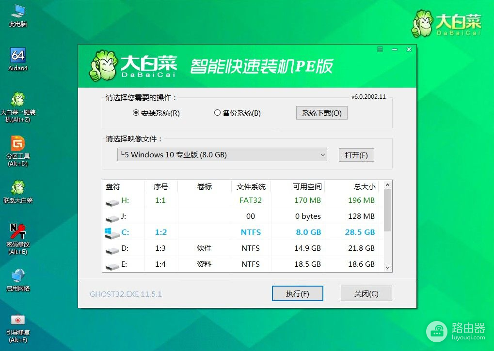Click the 文件系统 column header
494x351 pixels.
tap(251, 186)
